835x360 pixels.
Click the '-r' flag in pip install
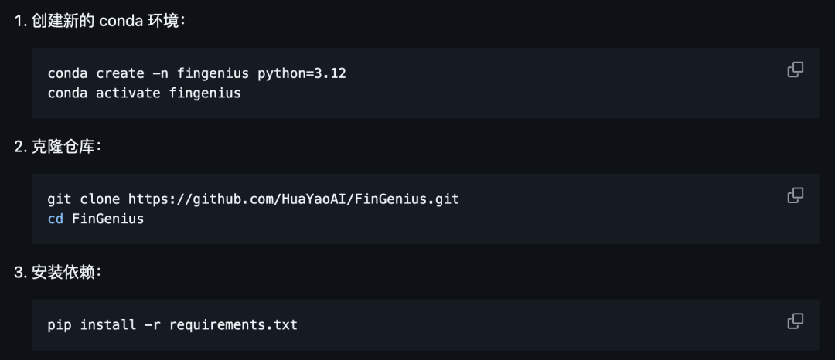point(152,324)
